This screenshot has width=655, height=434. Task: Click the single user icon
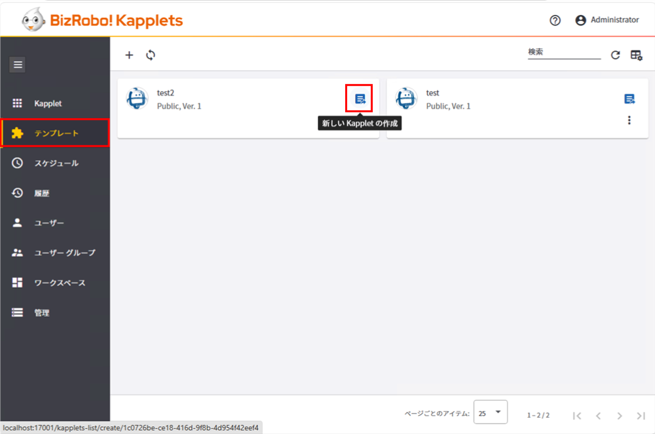pos(17,223)
